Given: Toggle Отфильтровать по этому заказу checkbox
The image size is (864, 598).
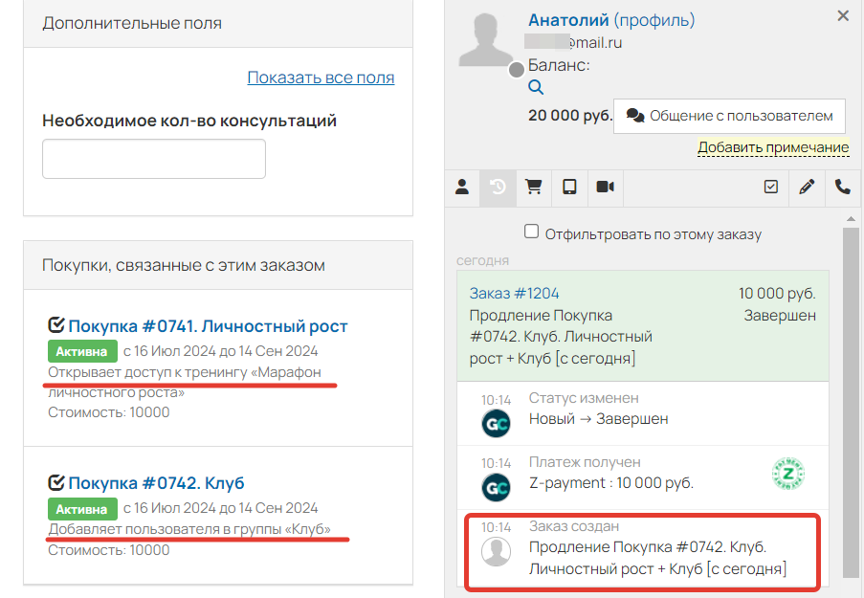Looking at the screenshot, I should click(x=531, y=232).
